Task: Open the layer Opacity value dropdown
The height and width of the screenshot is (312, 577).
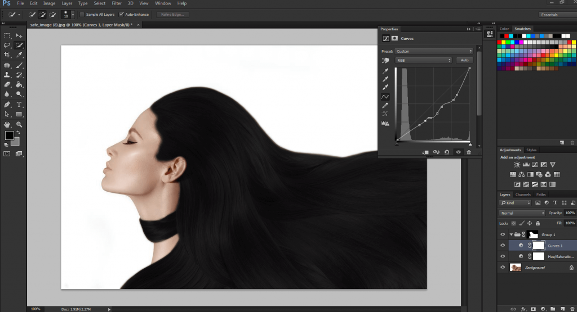Action: point(570,213)
